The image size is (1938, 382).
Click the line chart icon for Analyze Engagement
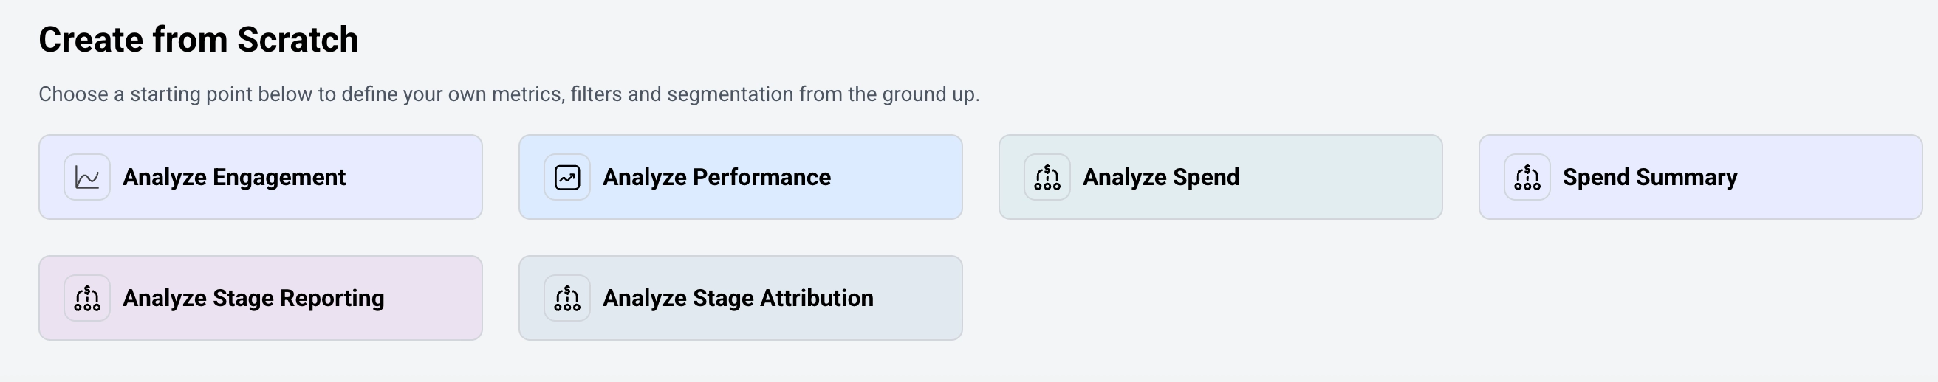coord(87,177)
